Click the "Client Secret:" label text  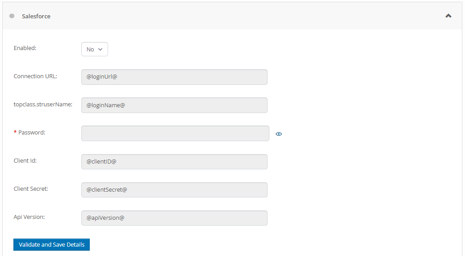pos(31,189)
